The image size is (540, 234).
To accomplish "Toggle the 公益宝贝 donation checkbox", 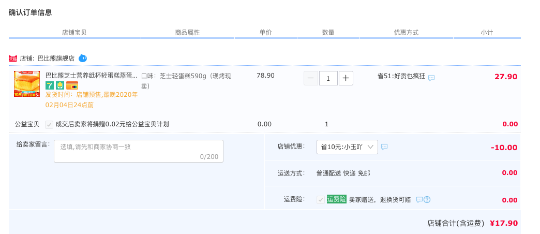I will point(49,124).
